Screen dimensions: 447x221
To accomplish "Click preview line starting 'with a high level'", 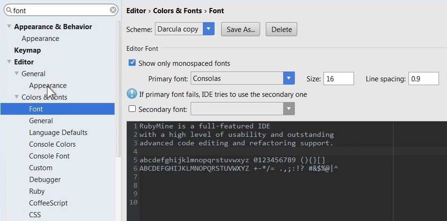I will (x=236, y=134).
